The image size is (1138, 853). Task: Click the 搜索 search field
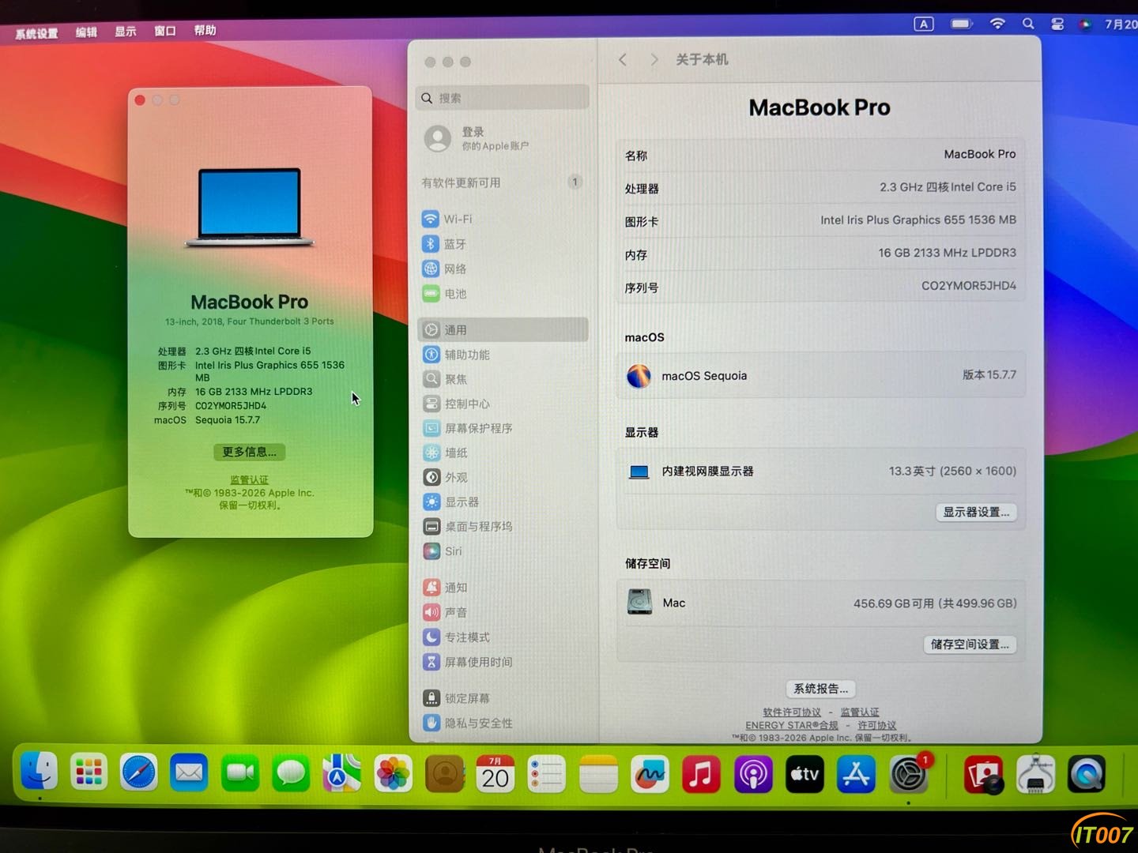point(503,98)
